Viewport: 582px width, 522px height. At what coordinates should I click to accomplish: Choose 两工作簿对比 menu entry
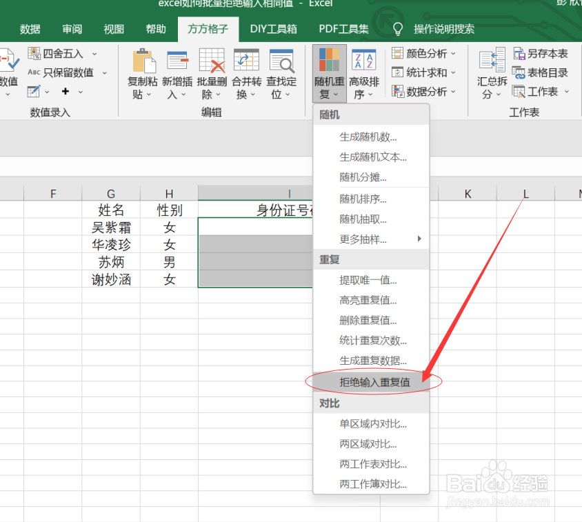371,484
